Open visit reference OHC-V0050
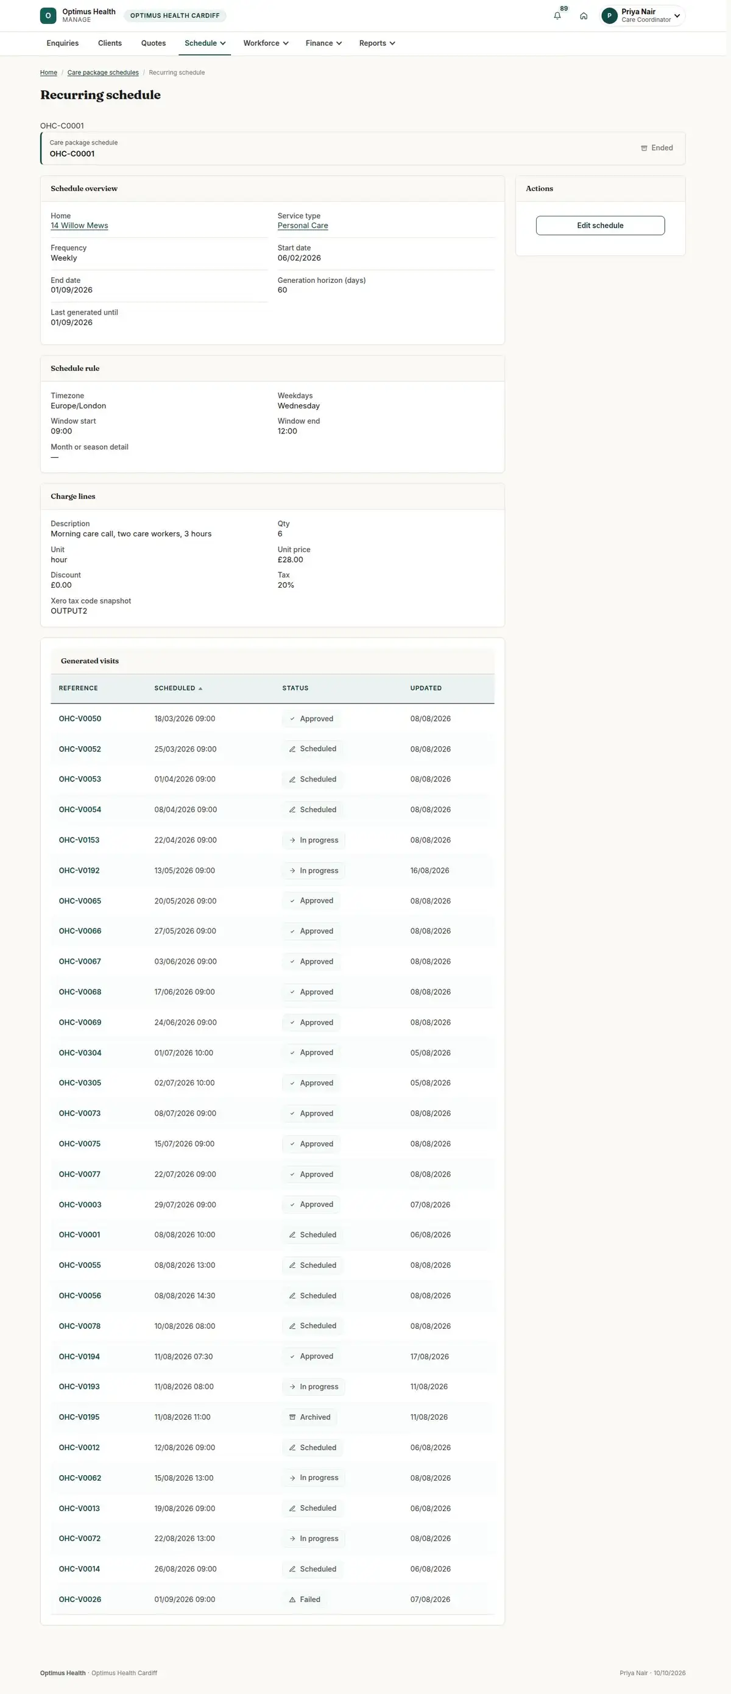The image size is (731, 1694). pyautogui.click(x=80, y=719)
